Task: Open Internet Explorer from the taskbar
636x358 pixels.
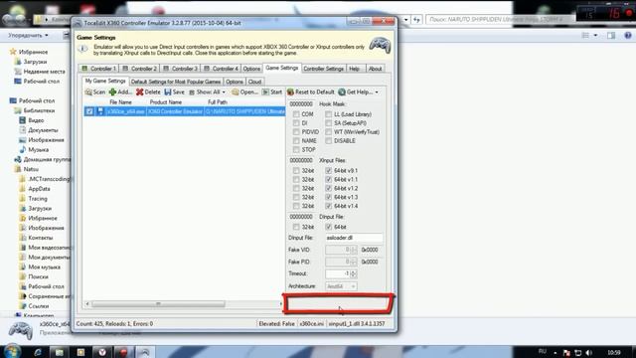Action: point(38,352)
